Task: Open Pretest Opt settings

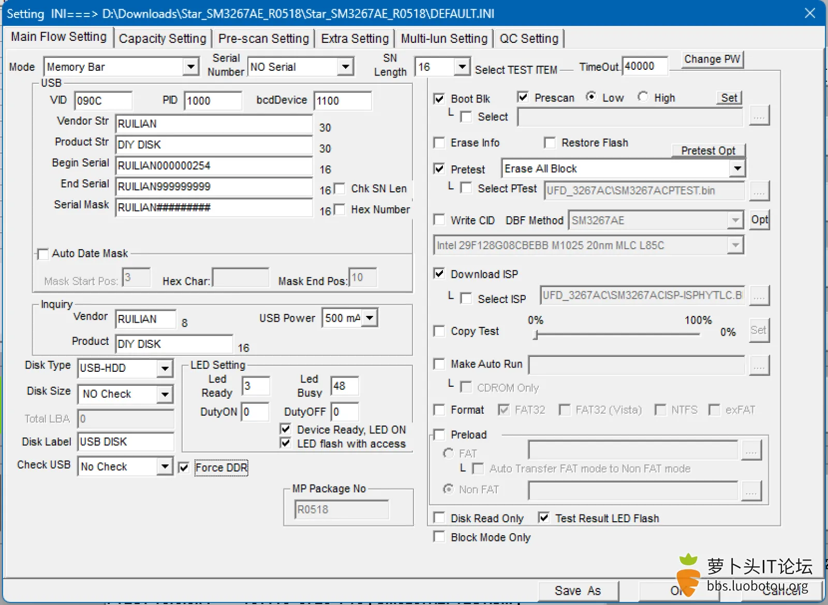Action: (708, 150)
